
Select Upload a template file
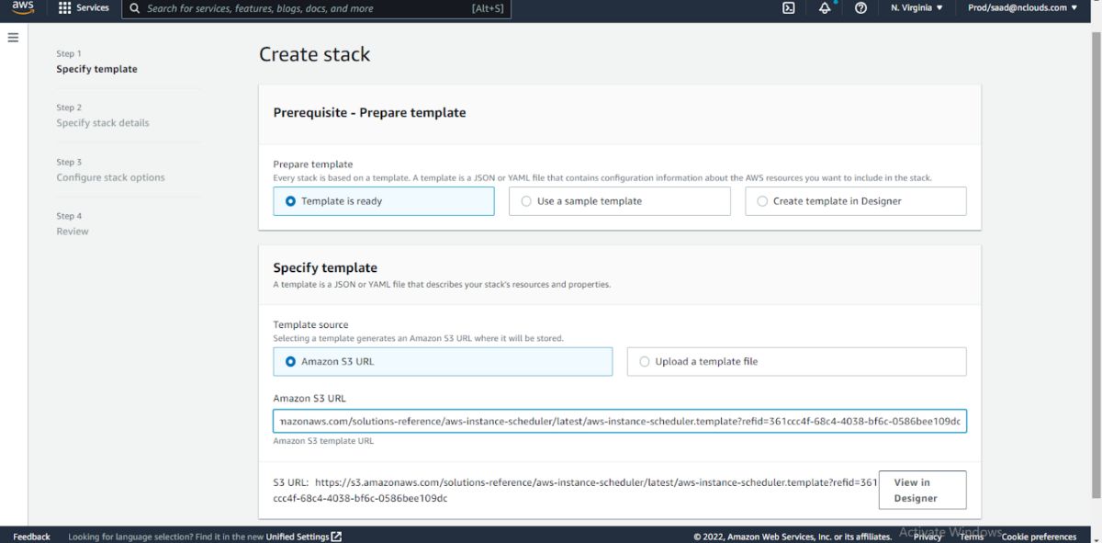[x=644, y=361]
